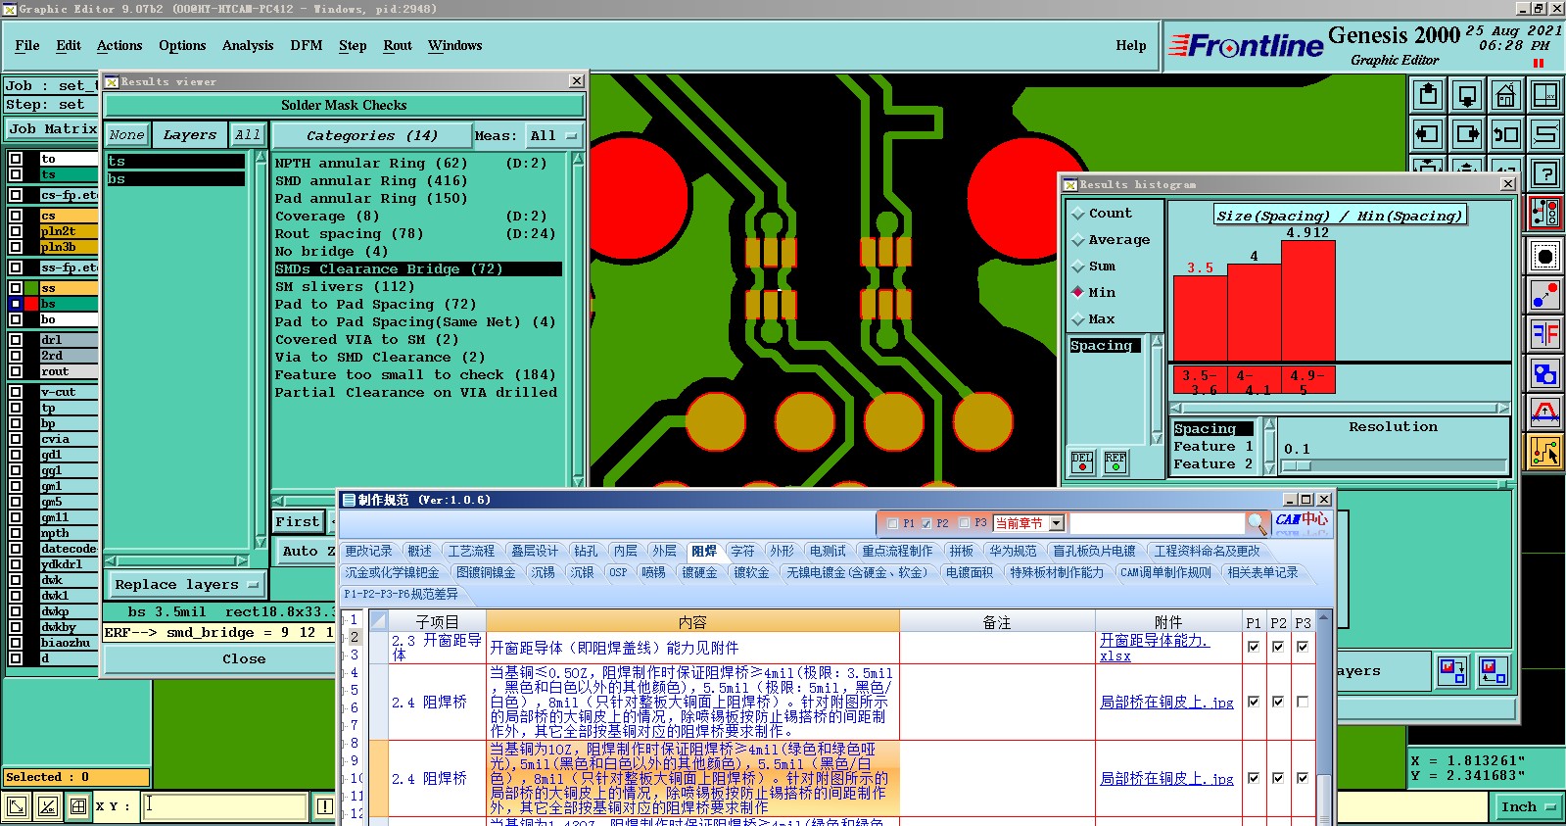Click the Layers button in Results viewer
This screenshot has width=1566, height=826.
coord(190,135)
